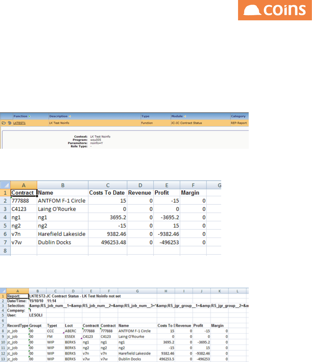Click the Type column header in function list
Image resolution: width=312 pixels, height=362 pixels.
click(145, 116)
